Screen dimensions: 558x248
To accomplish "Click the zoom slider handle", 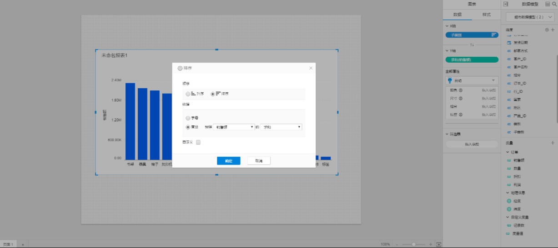I will point(413,244).
